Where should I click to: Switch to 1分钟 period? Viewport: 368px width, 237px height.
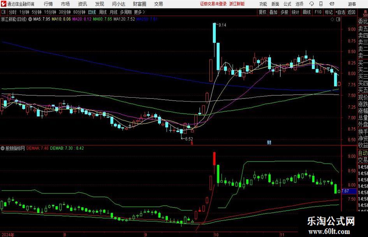[x=24, y=12]
